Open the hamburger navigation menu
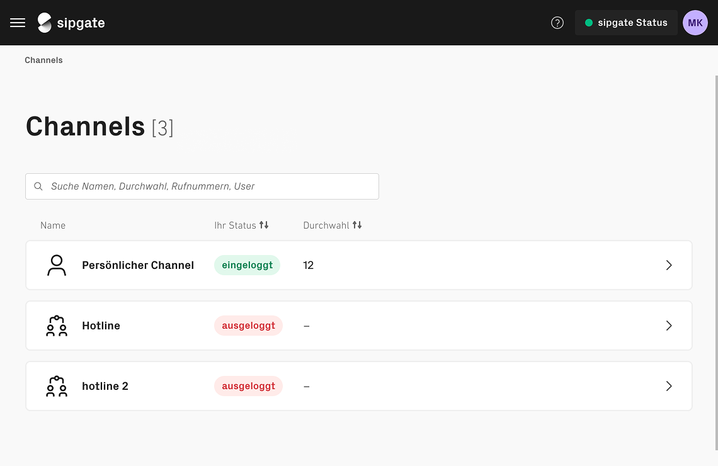The width and height of the screenshot is (718, 466). [x=18, y=23]
